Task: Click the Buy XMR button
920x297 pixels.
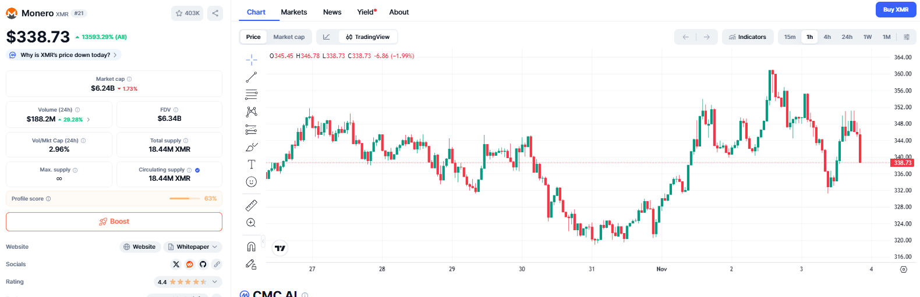Action: (896, 10)
